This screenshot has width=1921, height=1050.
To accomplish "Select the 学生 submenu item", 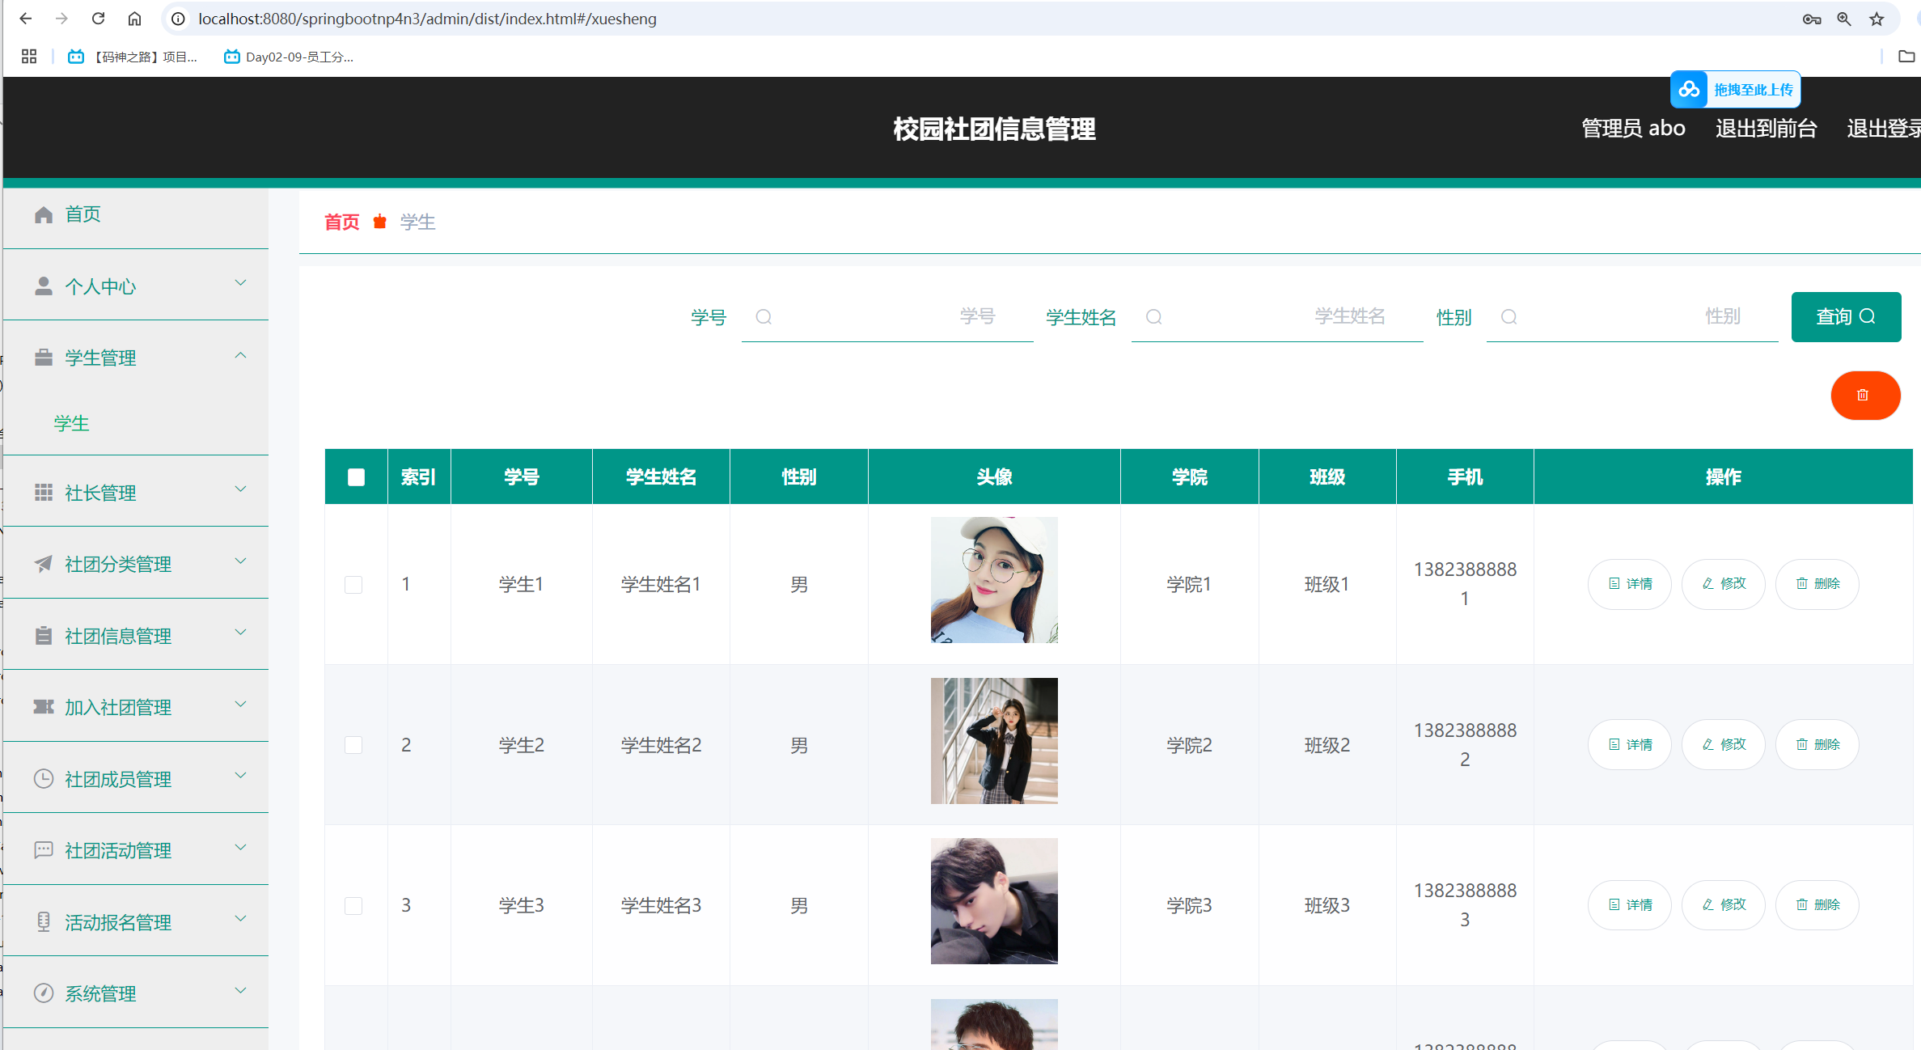I will tap(71, 423).
